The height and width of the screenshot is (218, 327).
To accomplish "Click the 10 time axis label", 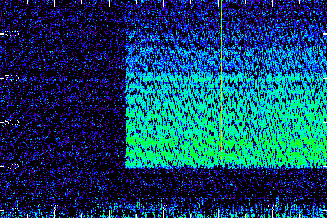I will click(x=54, y=208).
